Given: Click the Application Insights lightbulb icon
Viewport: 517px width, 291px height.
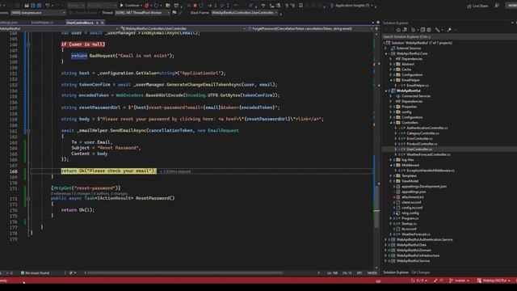Looking at the screenshot, I should point(332,6).
